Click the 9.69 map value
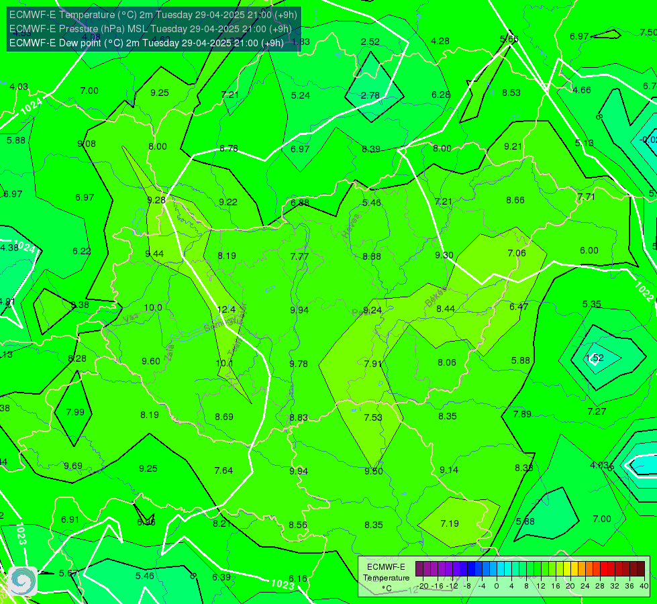This screenshot has height=604, width=657. (73, 466)
